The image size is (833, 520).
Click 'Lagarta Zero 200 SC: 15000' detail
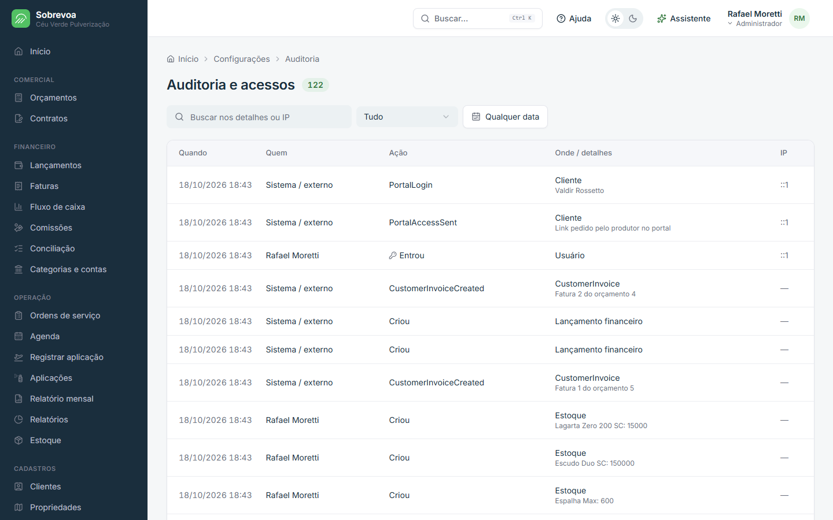[601, 426]
